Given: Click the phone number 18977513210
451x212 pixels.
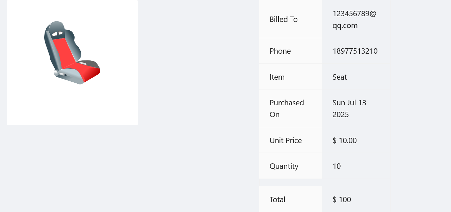Looking at the screenshot, I should tap(355, 51).
